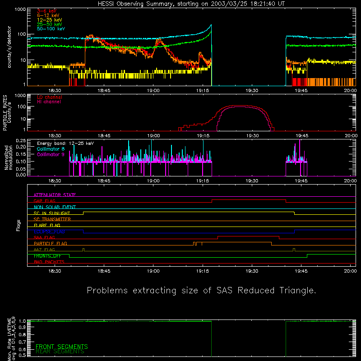Click the SC TRANSMITTER flag label
This screenshot has height=361, width=361.
point(52,219)
